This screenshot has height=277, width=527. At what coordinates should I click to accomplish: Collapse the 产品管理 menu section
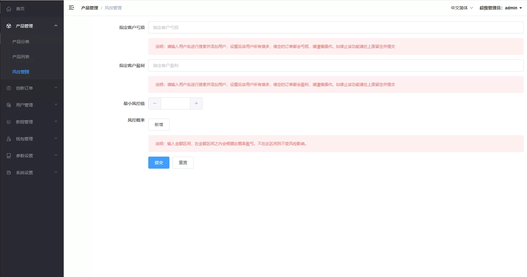tap(56, 26)
